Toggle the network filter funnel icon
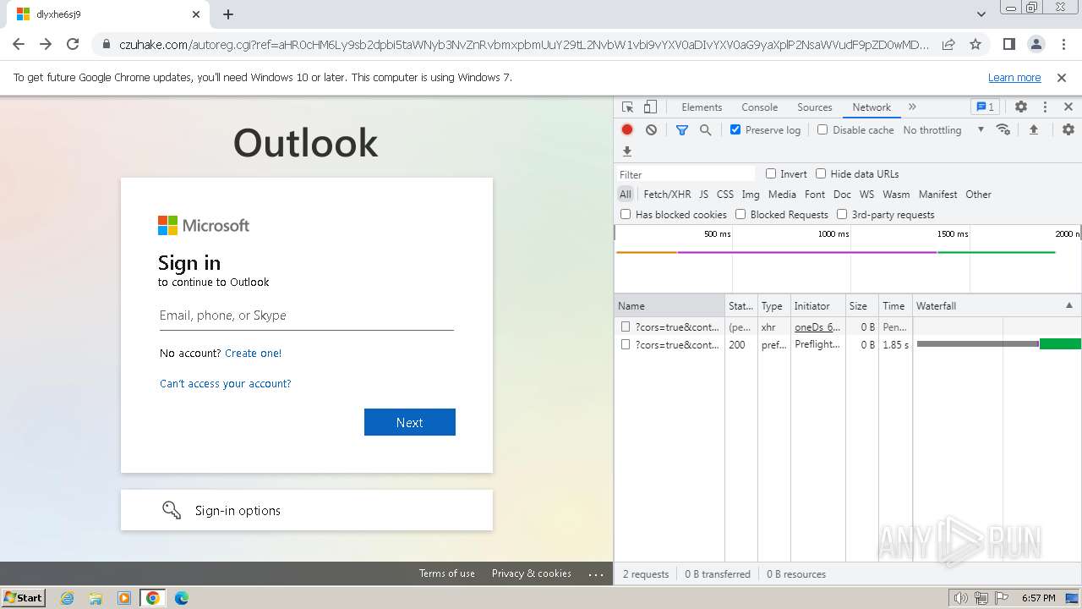Image resolution: width=1082 pixels, height=609 pixels. click(682, 129)
